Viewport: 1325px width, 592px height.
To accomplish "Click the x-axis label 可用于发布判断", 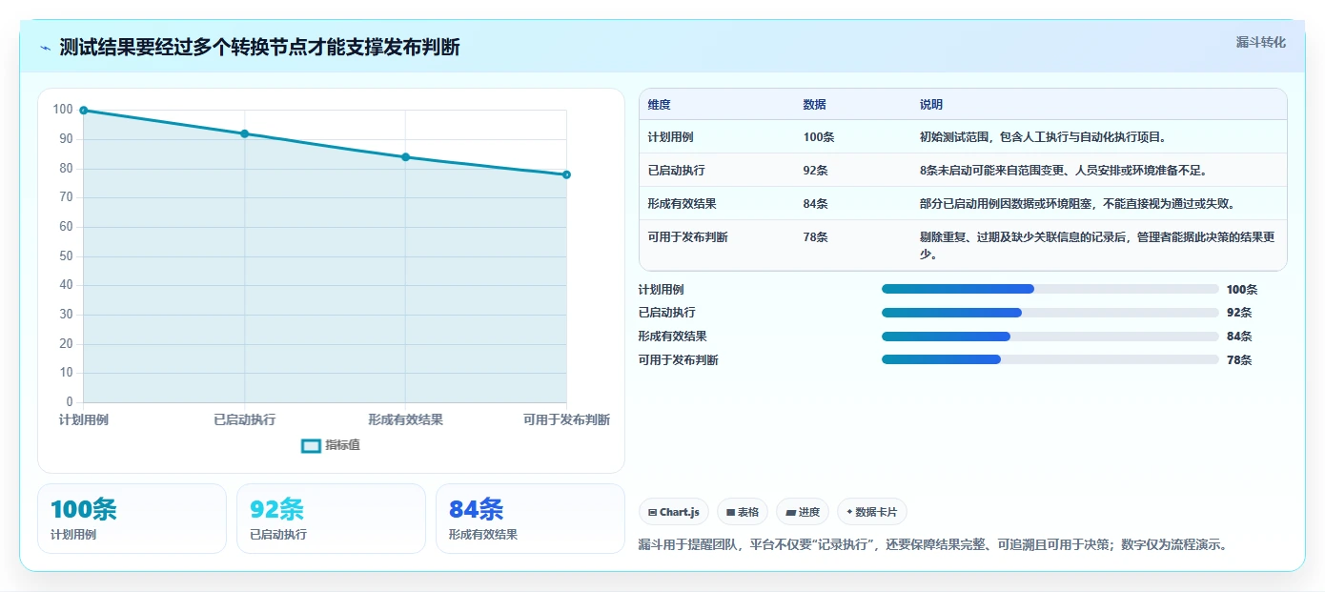I will click(x=566, y=420).
